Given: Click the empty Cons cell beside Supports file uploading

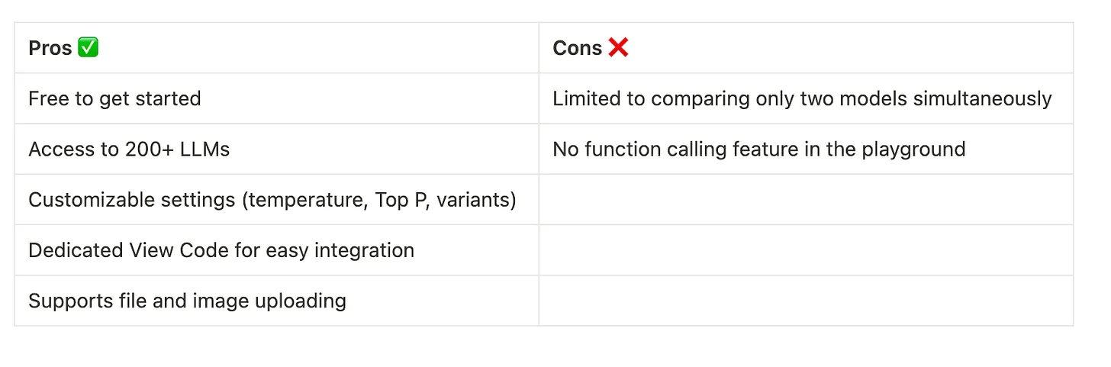Looking at the screenshot, I should (805, 301).
